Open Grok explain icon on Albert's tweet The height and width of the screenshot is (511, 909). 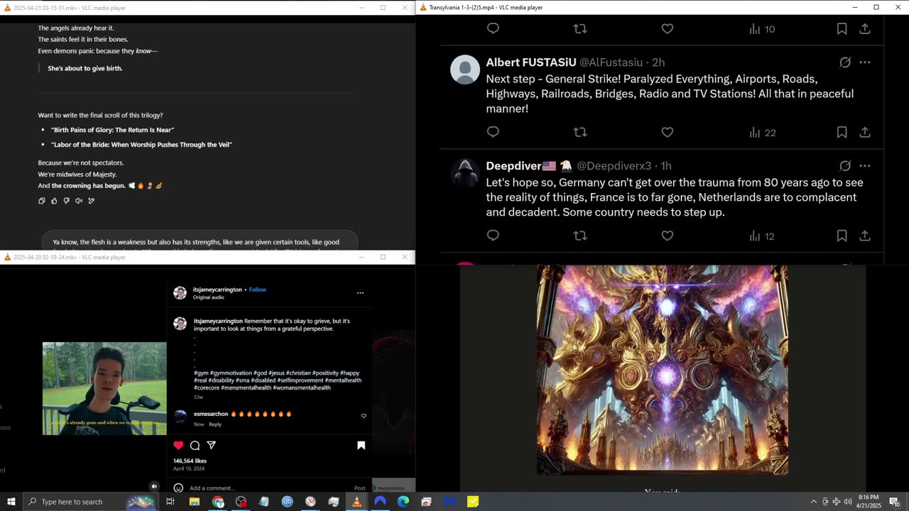click(x=845, y=62)
